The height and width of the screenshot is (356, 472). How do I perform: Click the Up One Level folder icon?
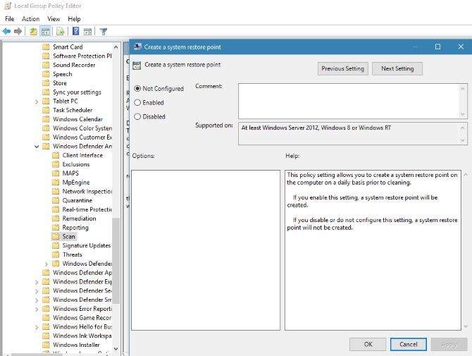click(33, 31)
